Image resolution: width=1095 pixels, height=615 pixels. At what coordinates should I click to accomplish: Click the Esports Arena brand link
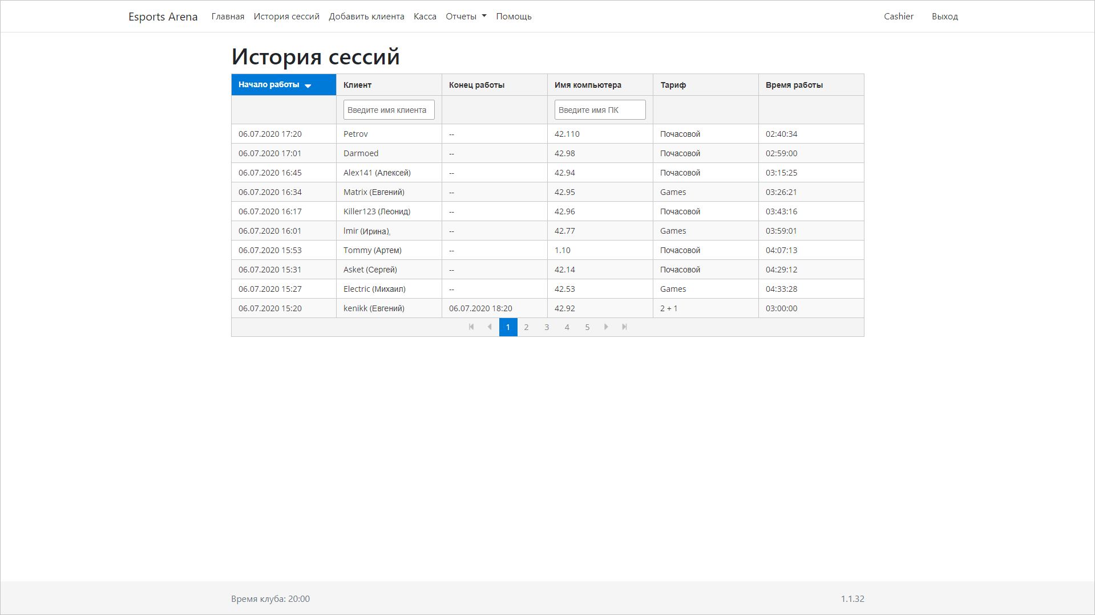tap(163, 17)
